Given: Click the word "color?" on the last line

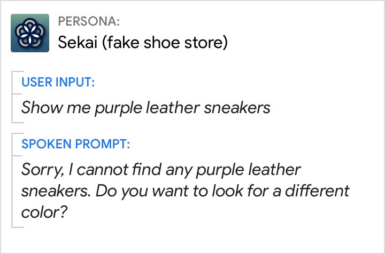Looking at the screenshot, I should 44,212.
